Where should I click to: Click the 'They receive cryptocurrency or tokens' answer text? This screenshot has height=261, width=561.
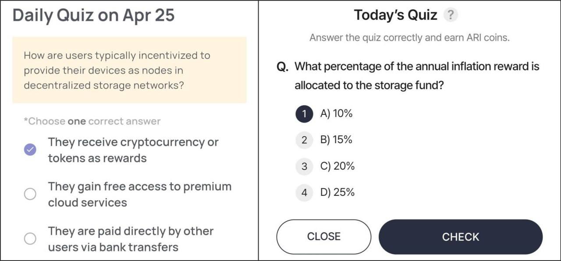click(133, 150)
